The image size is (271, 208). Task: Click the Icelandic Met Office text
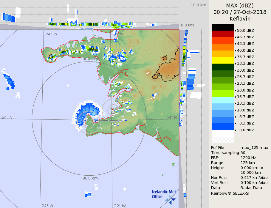(164, 194)
